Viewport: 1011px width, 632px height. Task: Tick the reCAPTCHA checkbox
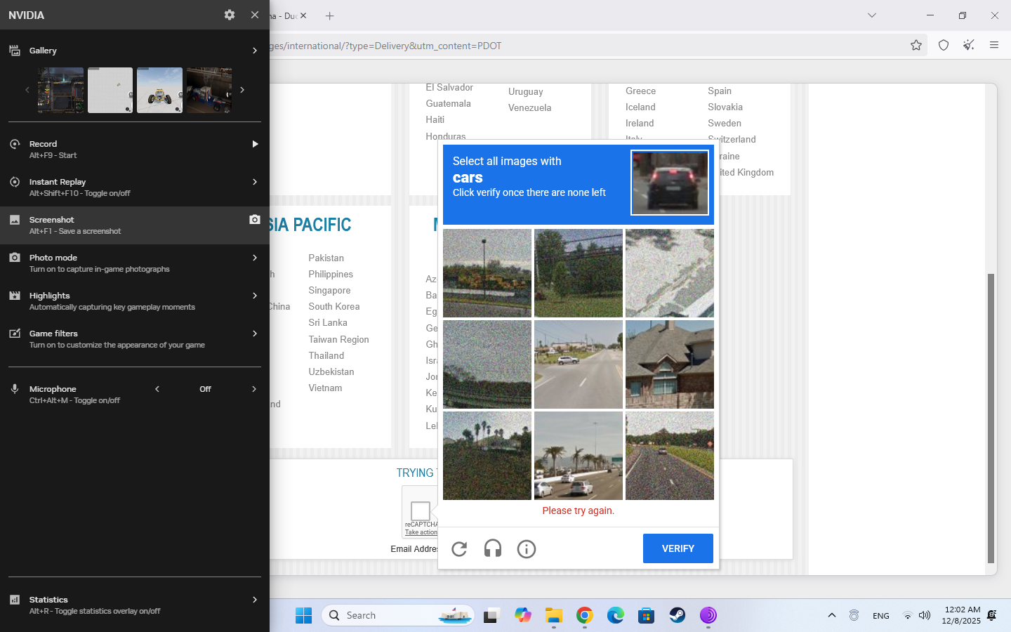point(420,511)
